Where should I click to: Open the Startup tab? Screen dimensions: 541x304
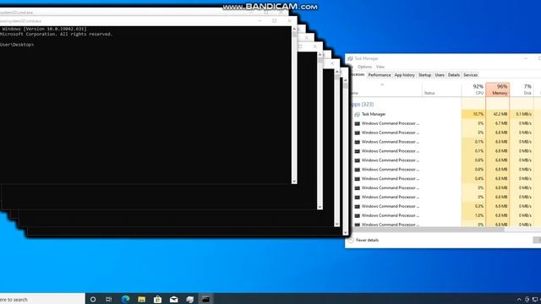424,75
